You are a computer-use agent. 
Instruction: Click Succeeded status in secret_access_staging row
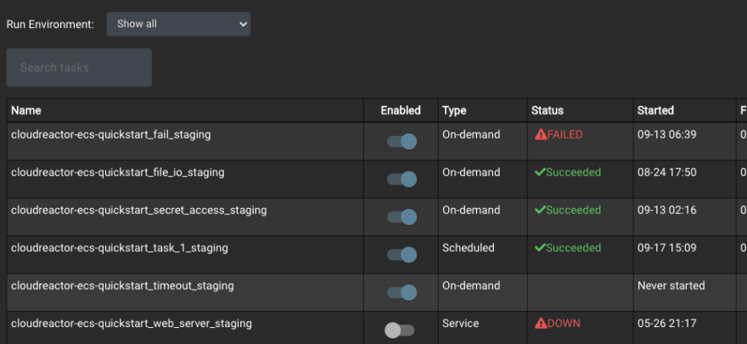[574, 210]
